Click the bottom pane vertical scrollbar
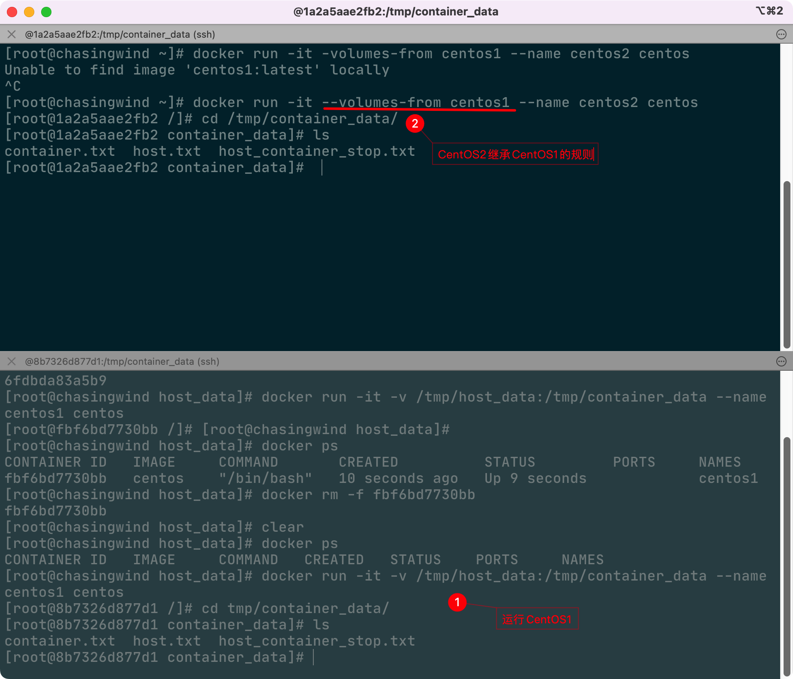The width and height of the screenshot is (793, 679). (787, 556)
